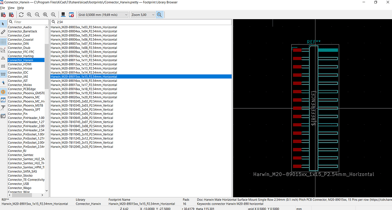Select the measure tool
The image size is (392, 210).
(x=3, y=32)
